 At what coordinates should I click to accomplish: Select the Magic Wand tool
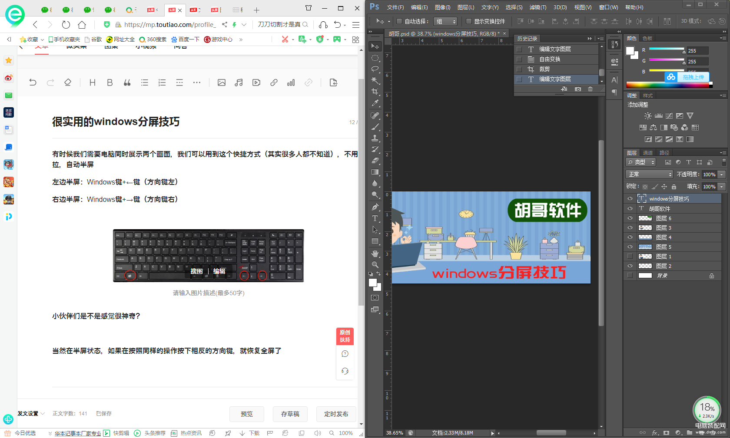click(x=375, y=80)
